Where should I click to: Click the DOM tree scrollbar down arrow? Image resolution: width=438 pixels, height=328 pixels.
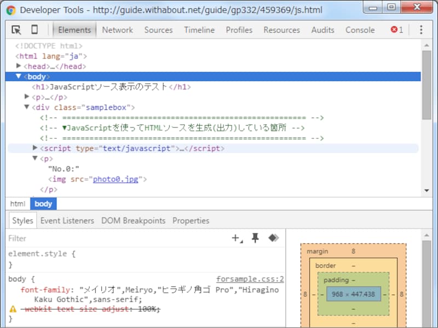click(x=427, y=190)
